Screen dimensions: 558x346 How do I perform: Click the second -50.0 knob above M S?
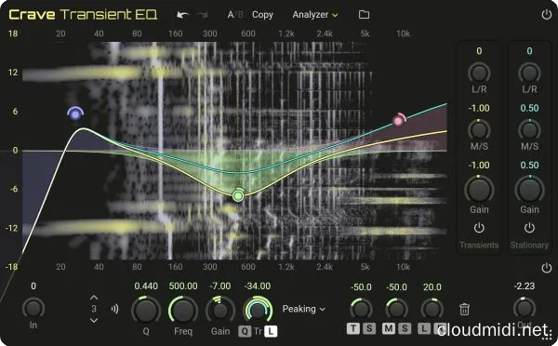pos(396,309)
